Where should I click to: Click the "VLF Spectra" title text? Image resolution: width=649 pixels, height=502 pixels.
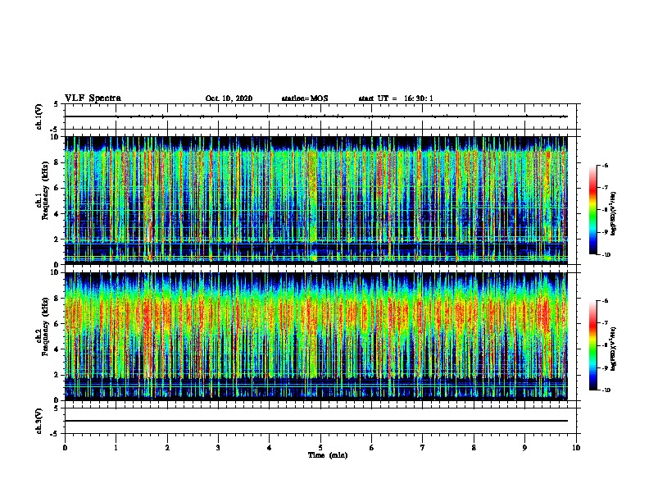click(93, 98)
